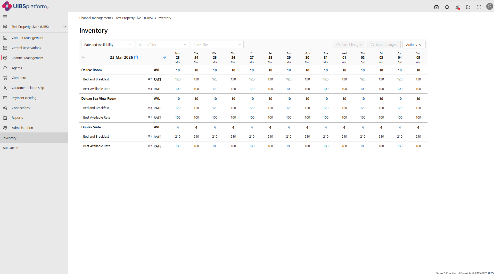Open the Actions dropdown menu

(414, 45)
